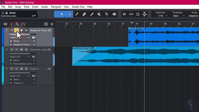This screenshot has height=112, width=199.
Task: Select the Eraser tool
Action: point(84,14)
